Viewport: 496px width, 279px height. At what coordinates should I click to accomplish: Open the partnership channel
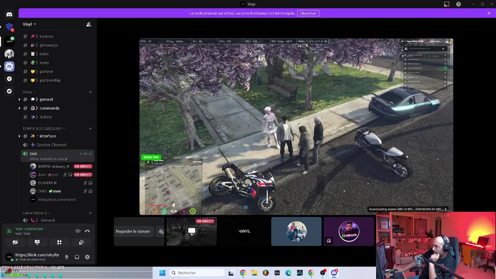57,80
